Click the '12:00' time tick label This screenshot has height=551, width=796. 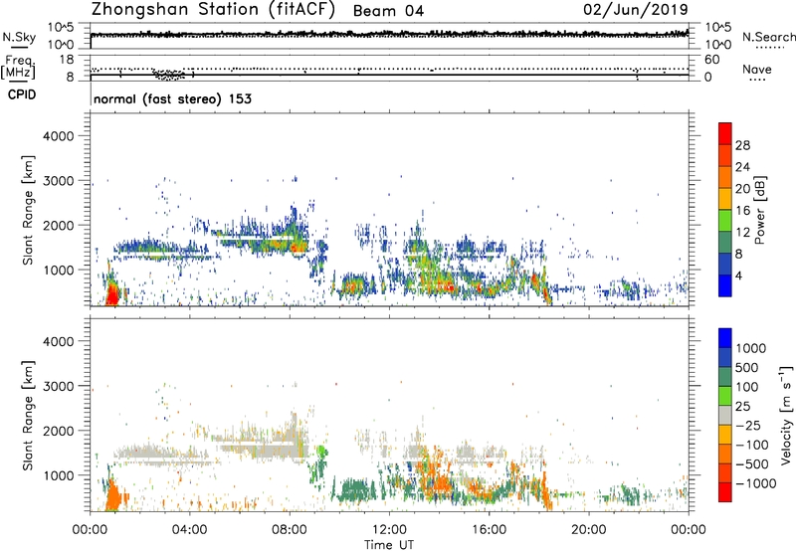[389, 530]
